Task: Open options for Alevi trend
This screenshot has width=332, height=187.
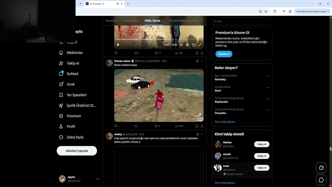Action: (x=268, y=88)
